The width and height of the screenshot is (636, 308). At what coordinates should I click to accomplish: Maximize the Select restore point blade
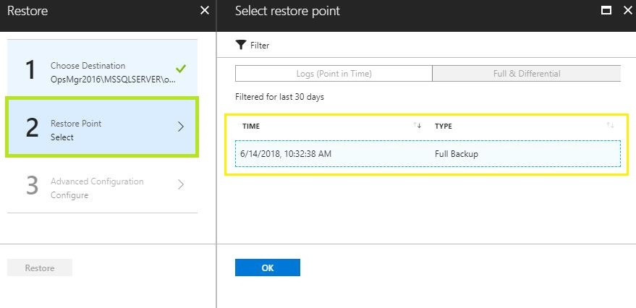pos(606,11)
